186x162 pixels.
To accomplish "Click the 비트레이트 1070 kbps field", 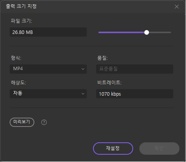I will pyautogui.click(x=135, y=94).
